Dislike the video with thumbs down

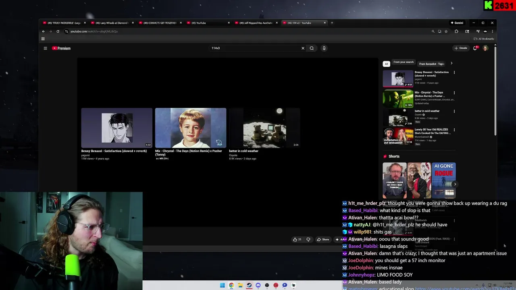(x=308, y=239)
